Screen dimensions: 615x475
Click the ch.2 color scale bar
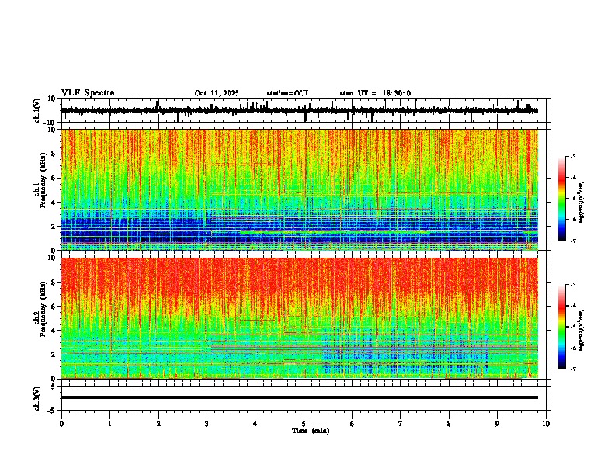click(x=561, y=327)
